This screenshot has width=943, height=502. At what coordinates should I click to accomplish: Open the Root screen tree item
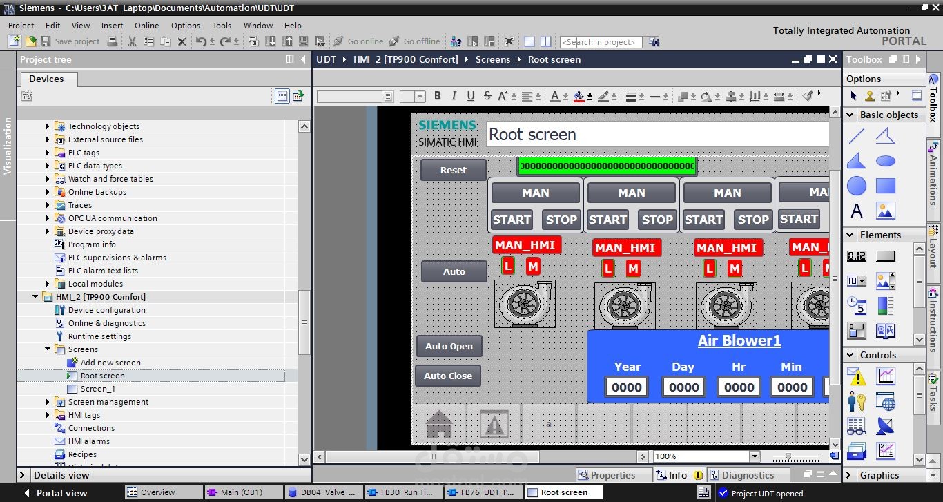(x=102, y=376)
